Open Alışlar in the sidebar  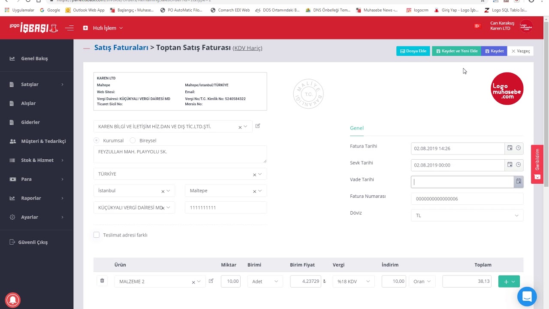[x=28, y=103]
